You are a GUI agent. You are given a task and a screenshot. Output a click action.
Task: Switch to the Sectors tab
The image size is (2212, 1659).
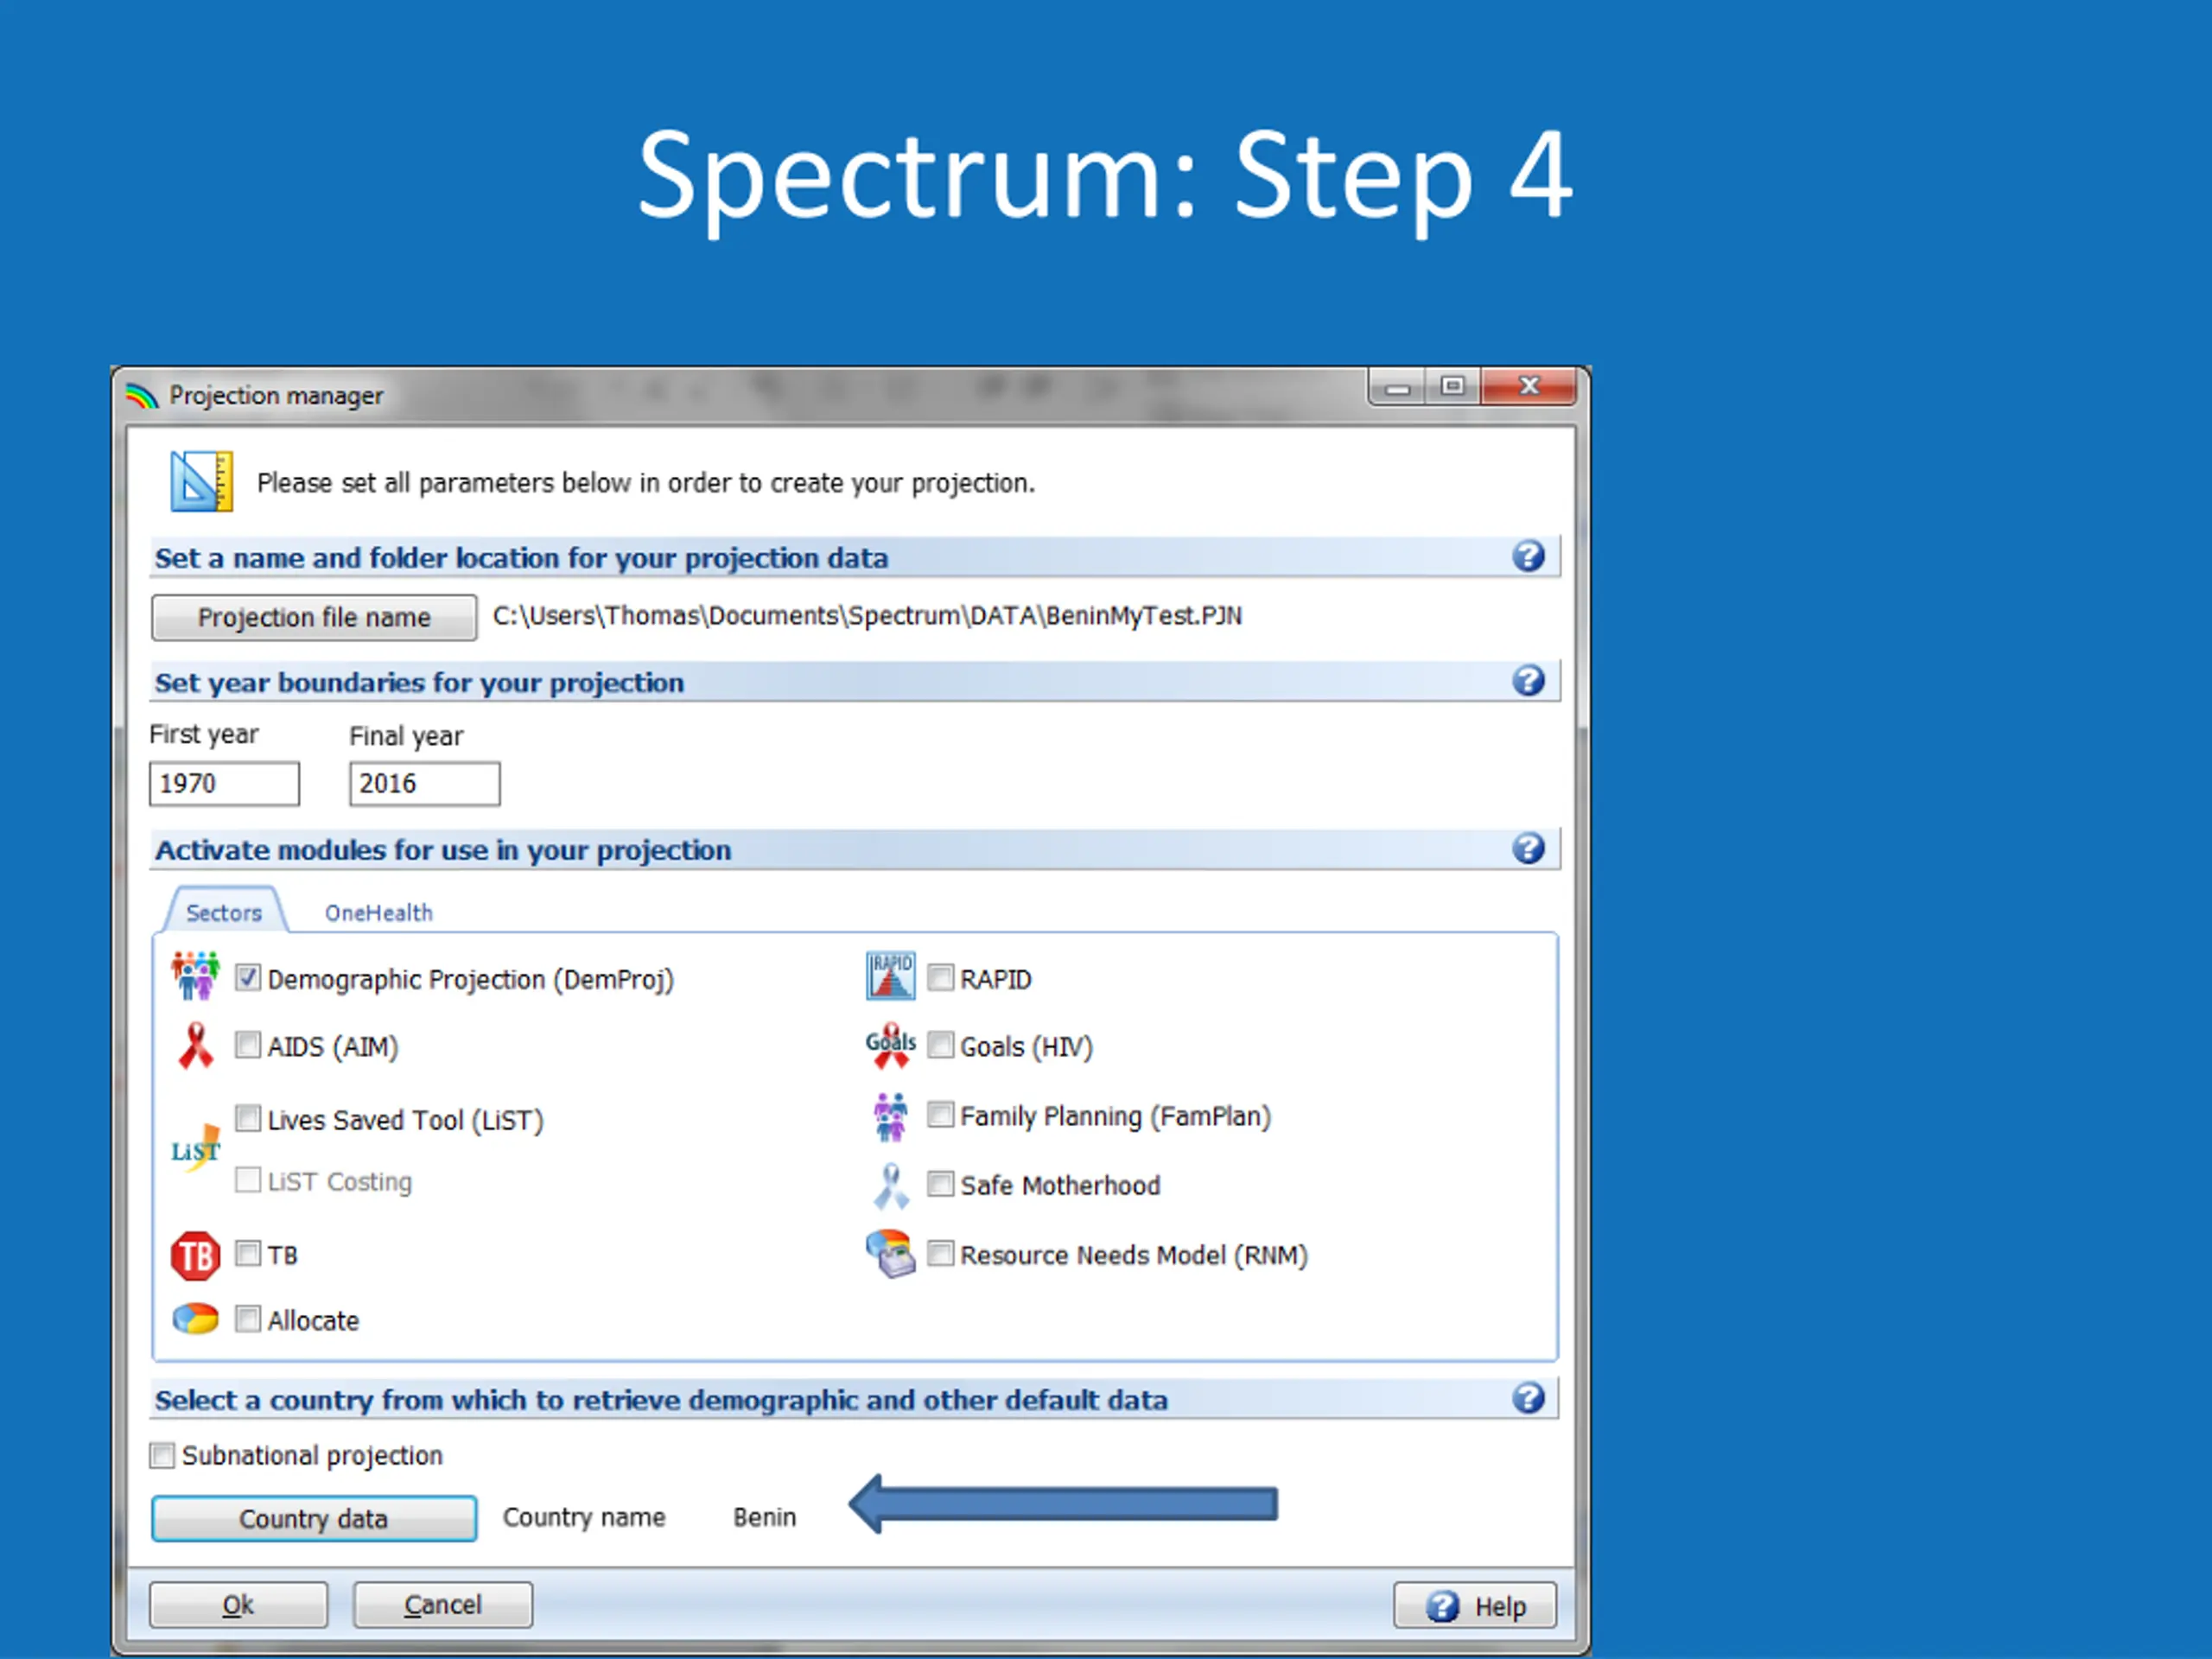(x=224, y=912)
